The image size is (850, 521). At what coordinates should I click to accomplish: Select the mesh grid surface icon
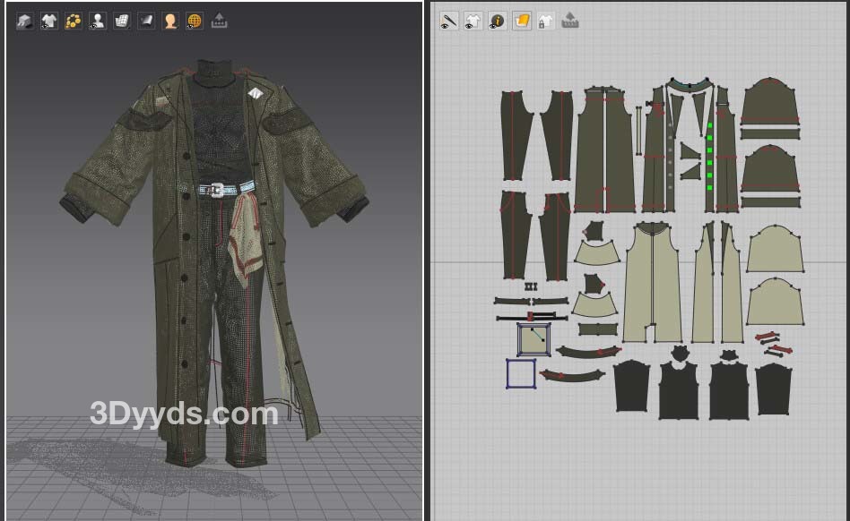pyautogui.click(x=122, y=21)
